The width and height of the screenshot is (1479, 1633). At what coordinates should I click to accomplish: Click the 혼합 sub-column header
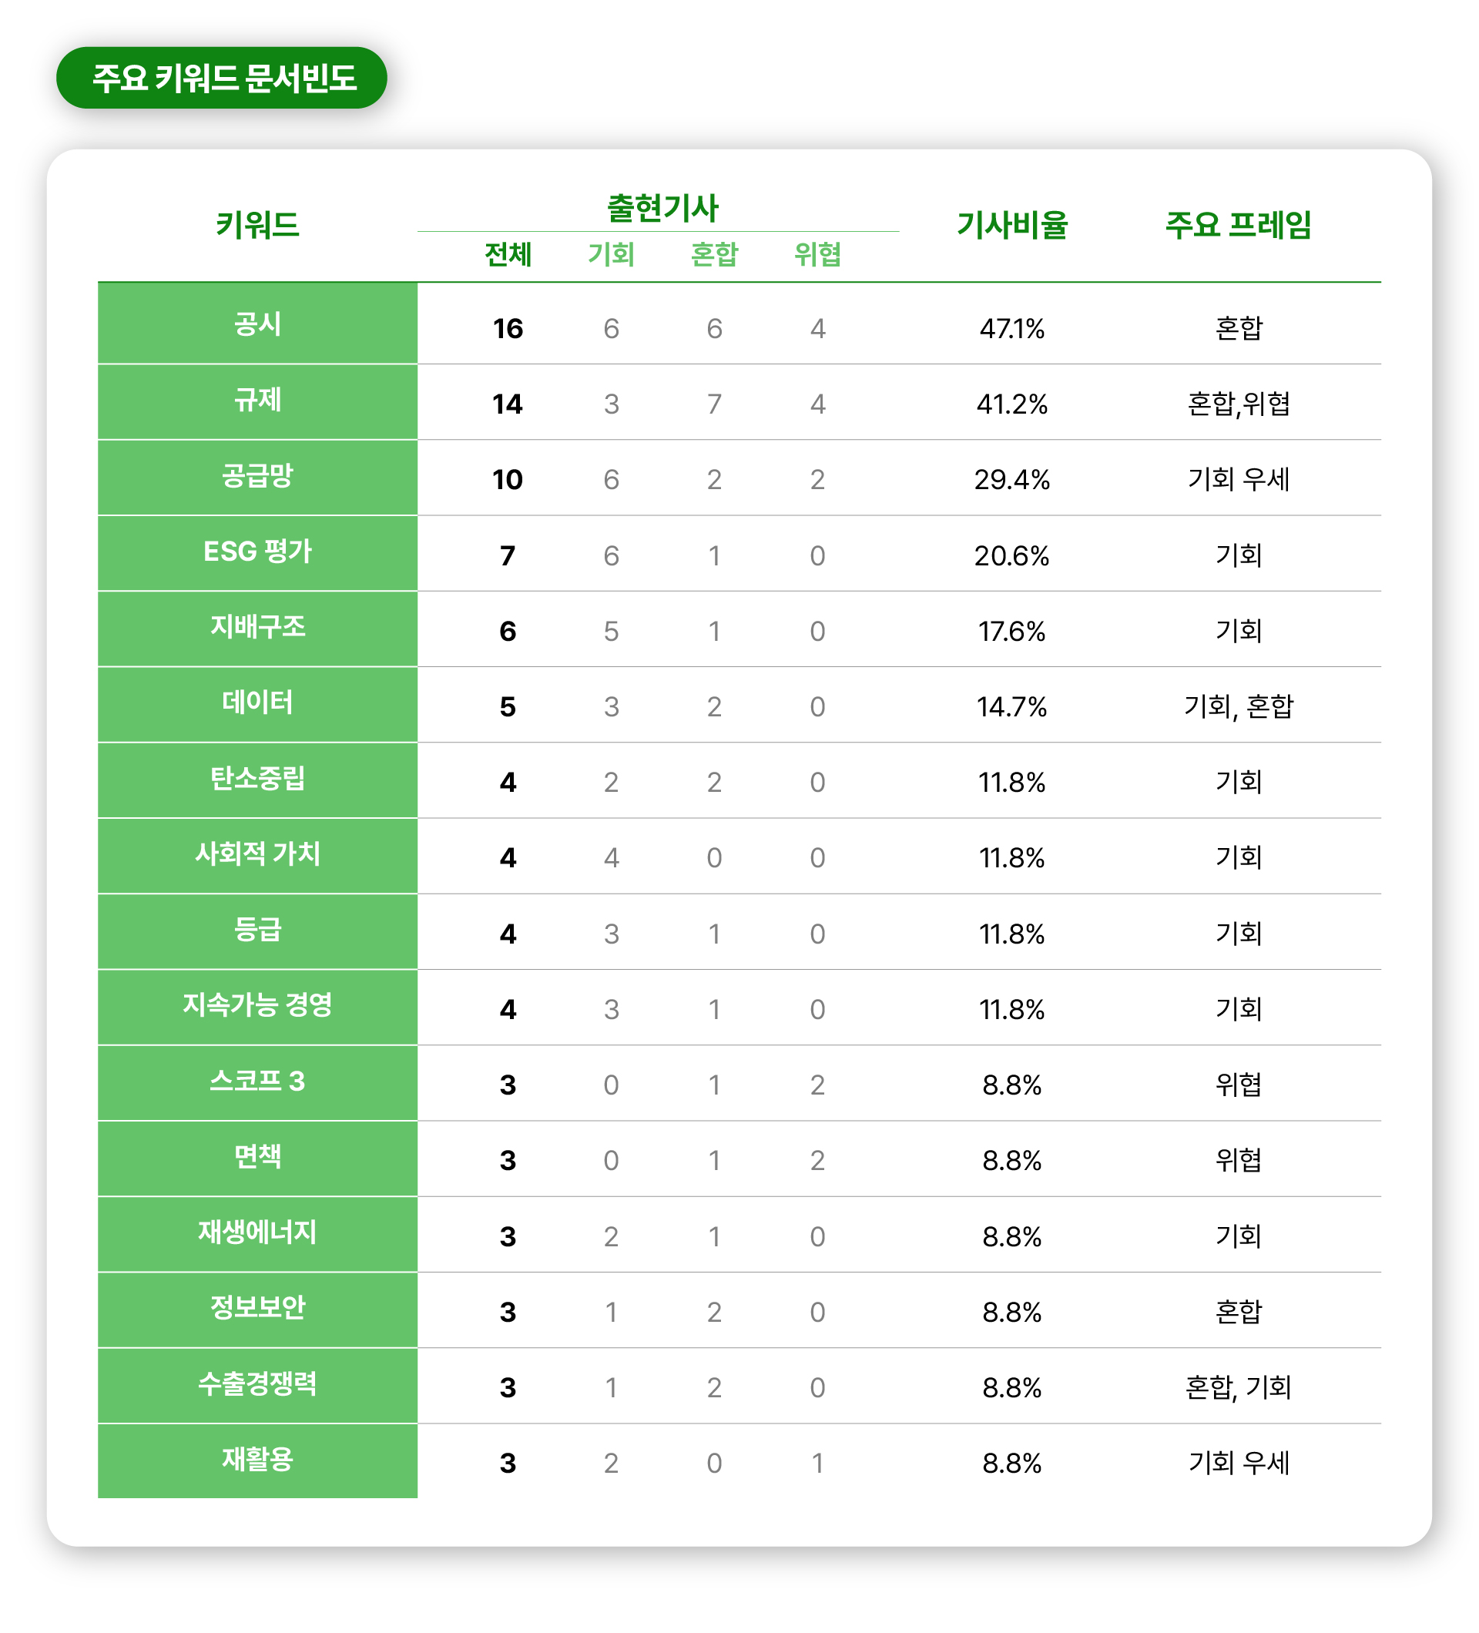(713, 254)
